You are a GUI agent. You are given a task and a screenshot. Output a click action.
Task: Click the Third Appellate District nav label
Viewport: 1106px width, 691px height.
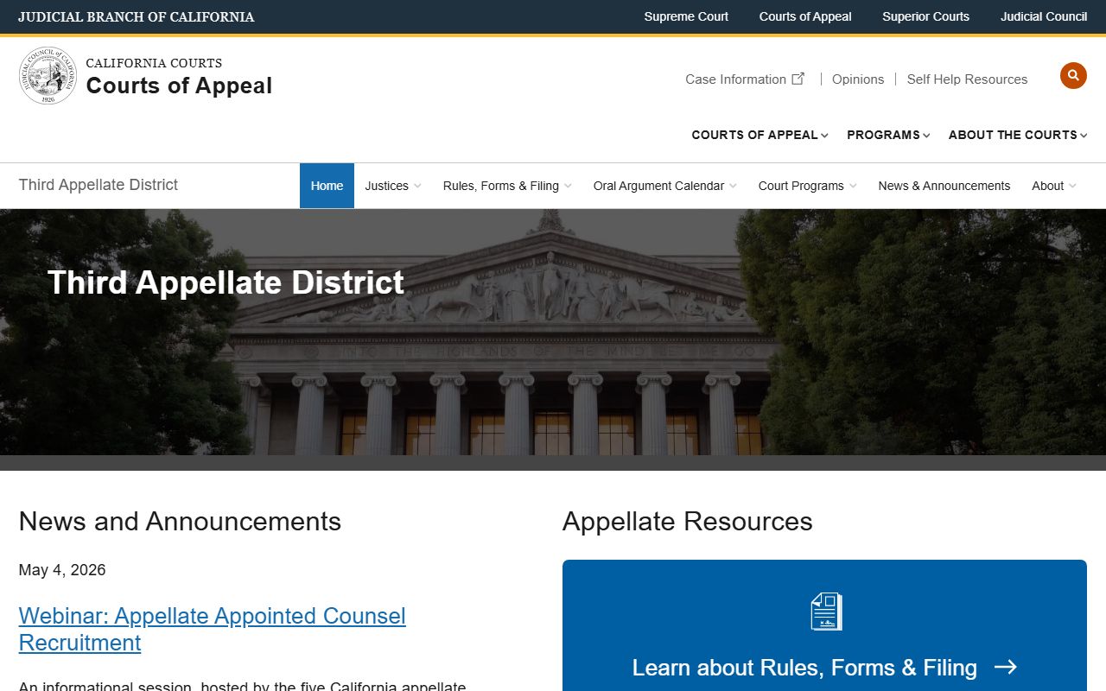pos(99,184)
